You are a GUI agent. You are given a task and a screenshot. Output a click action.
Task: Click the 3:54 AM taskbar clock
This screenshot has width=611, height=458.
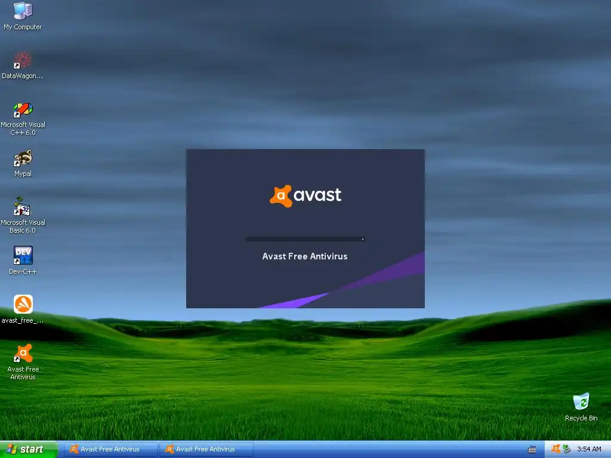point(589,449)
